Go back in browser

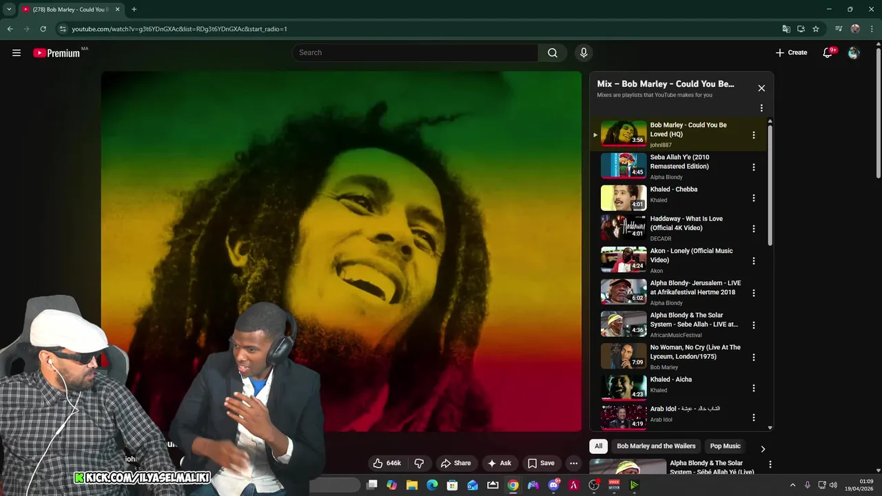coord(10,29)
